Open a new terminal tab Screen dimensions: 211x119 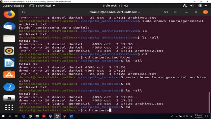(x=166, y=12)
